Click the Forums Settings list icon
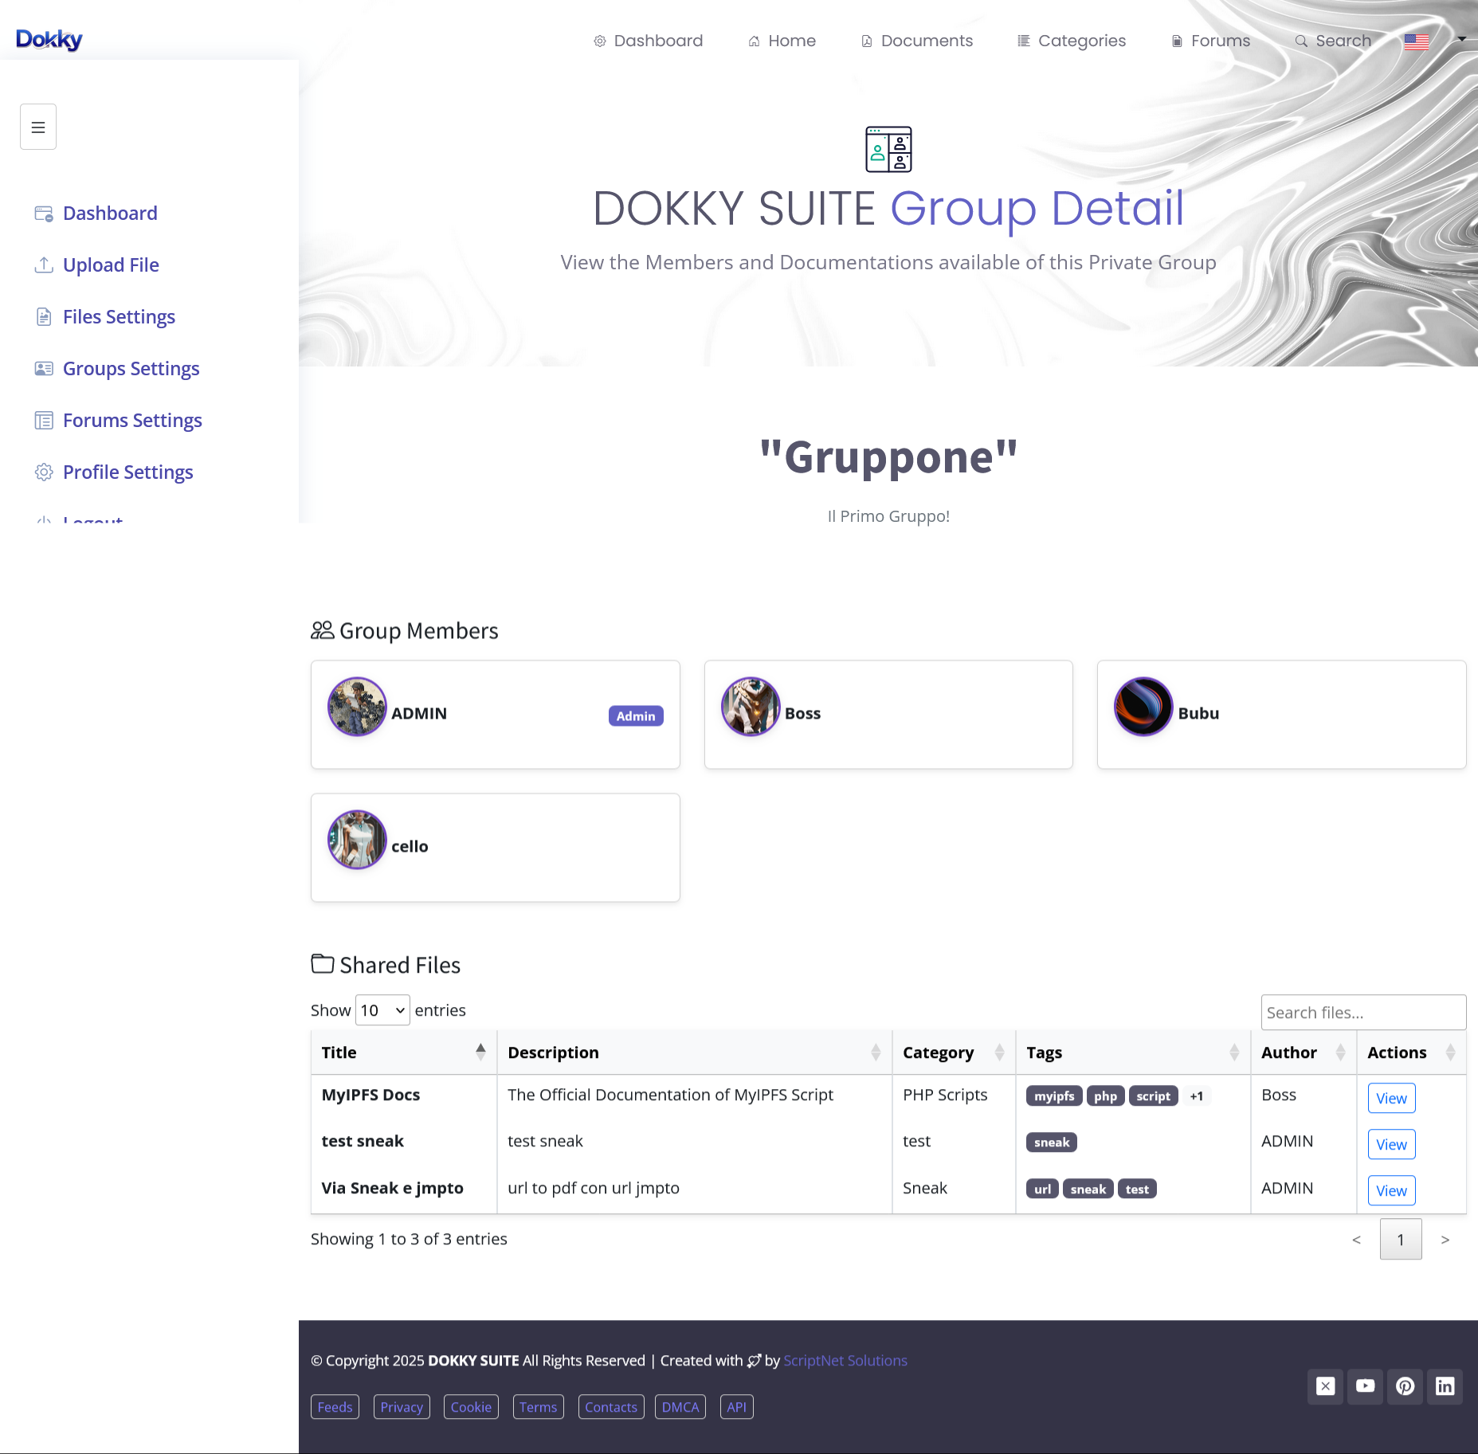 44,421
